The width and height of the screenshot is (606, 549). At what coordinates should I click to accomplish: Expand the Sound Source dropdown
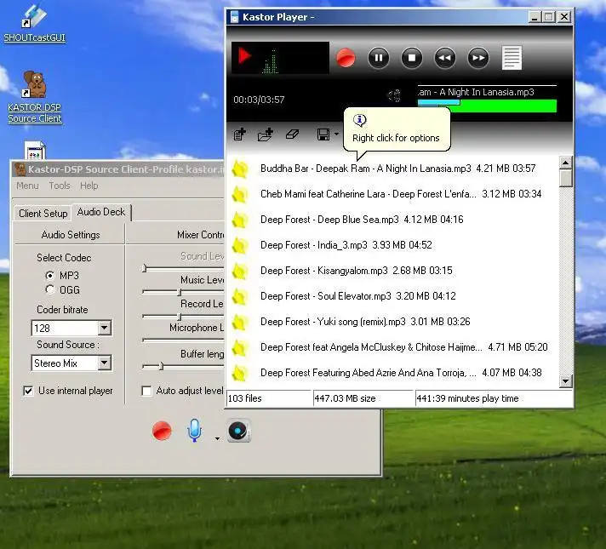pos(104,363)
